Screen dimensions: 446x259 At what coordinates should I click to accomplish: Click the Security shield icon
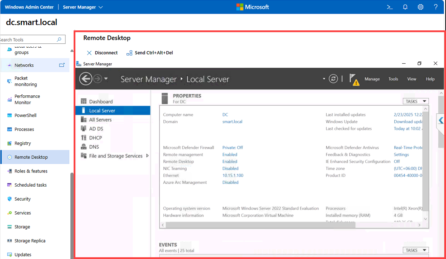pyautogui.click(x=10, y=199)
